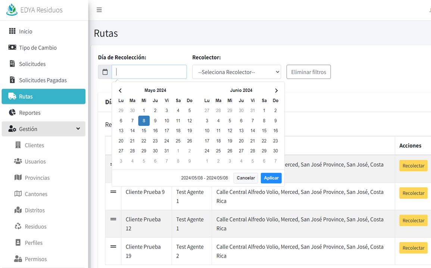This screenshot has width=431, height=268.
Task: Advance calendar to next month
Action: coord(276,90)
